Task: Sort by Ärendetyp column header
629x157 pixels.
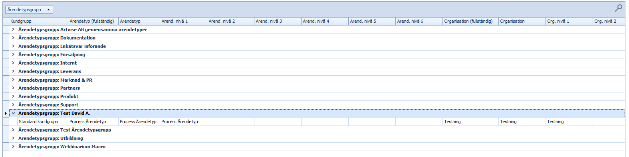Action: click(x=139, y=21)
